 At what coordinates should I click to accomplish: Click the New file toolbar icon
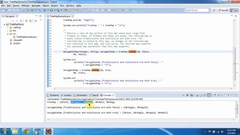3,10
